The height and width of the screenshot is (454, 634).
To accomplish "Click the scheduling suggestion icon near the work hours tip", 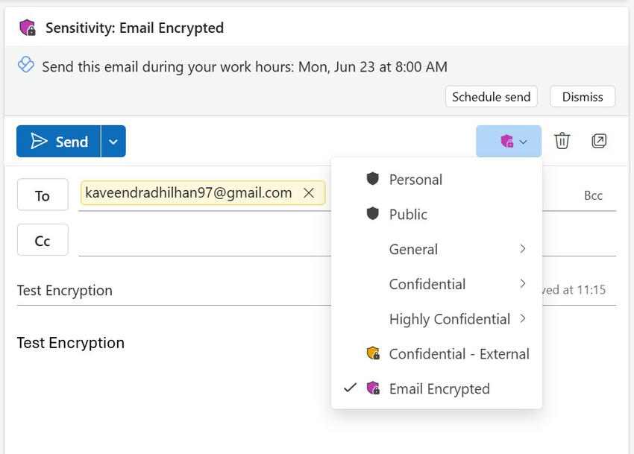I will click(x=25, y=65).
